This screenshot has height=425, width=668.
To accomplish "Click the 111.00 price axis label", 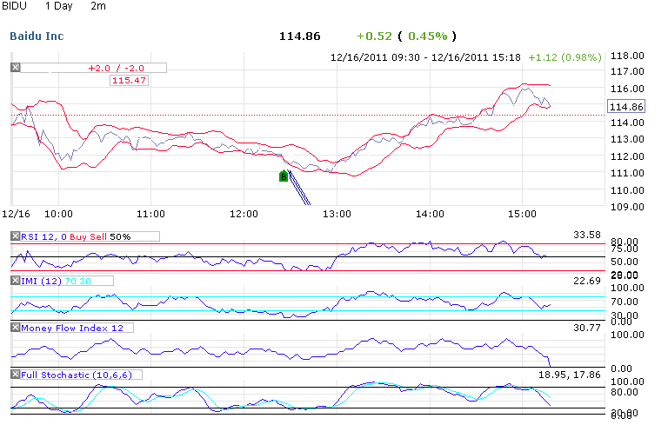I will [627, 173].
